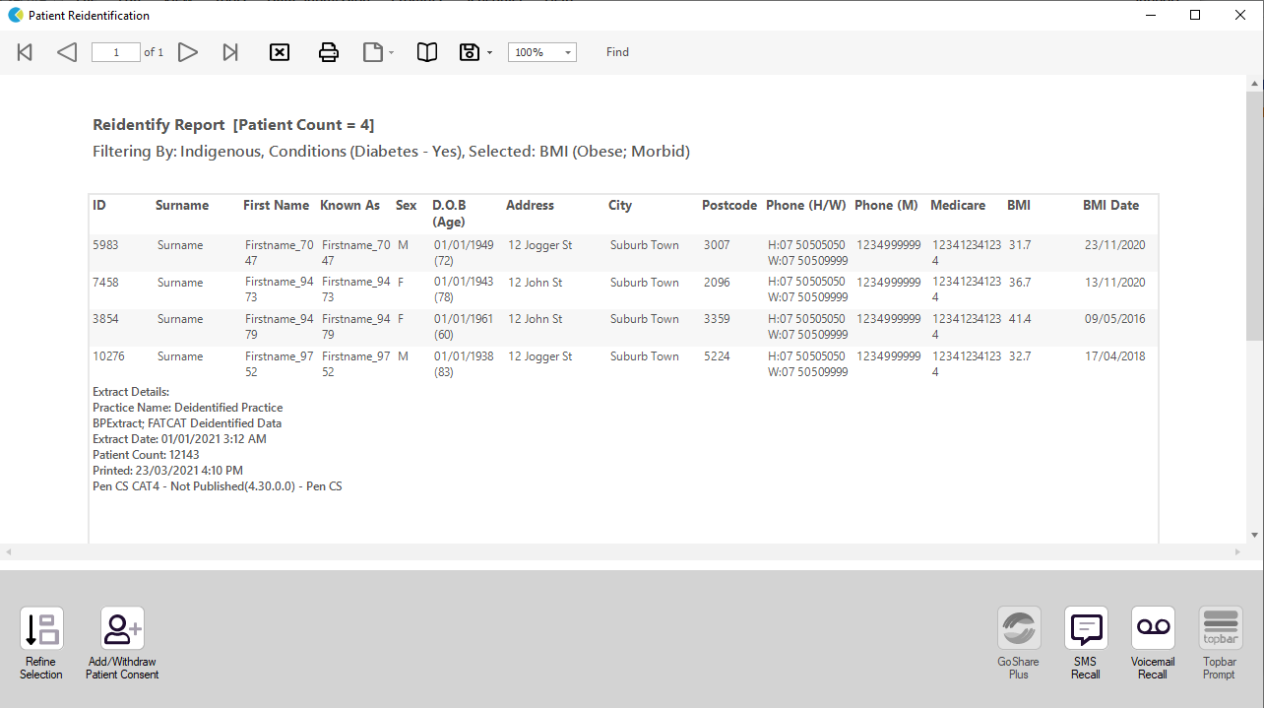This screenshot has width=1264, height=708.
Task: Click BMI date 13/11/2020
Action: tap(1115, 283)
